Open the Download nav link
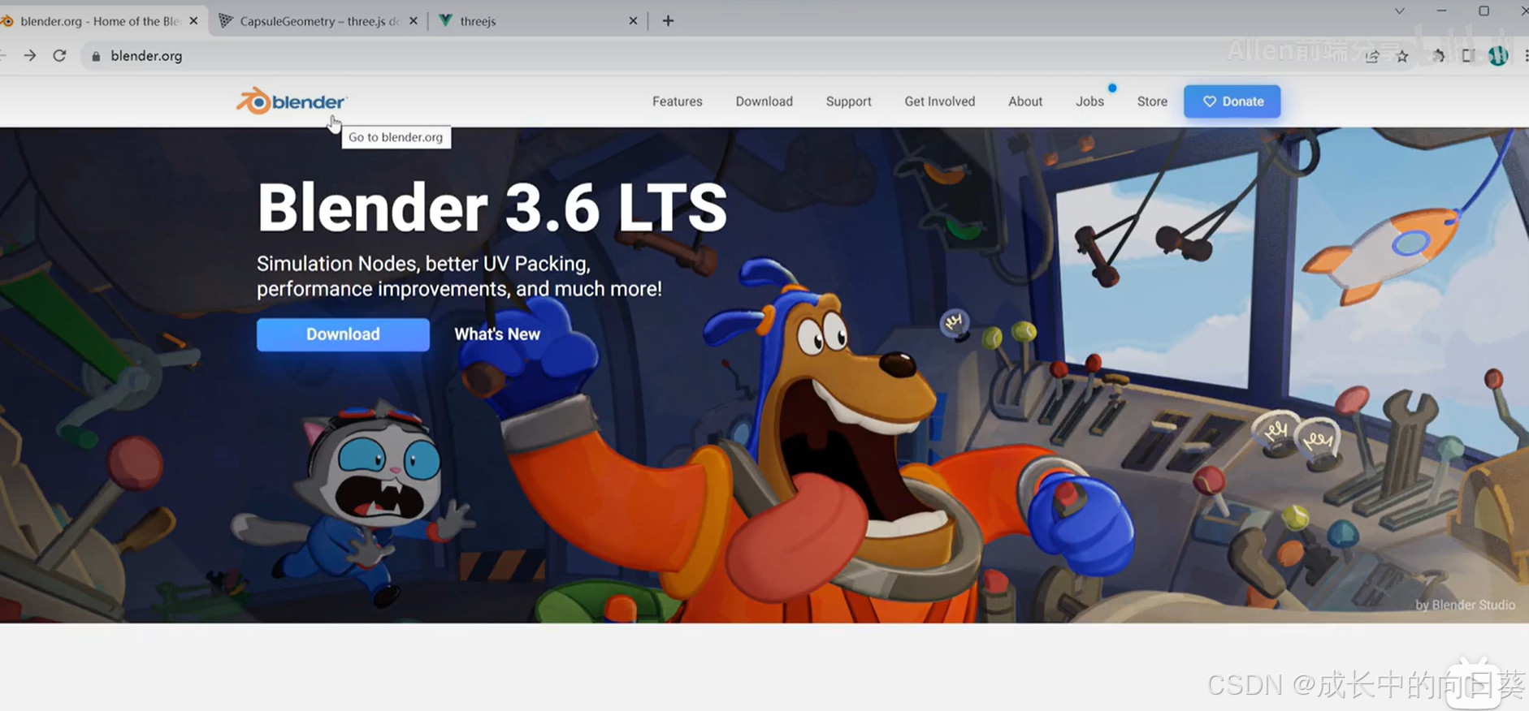Screen dimensions: 1529x711 coord(764,101)
